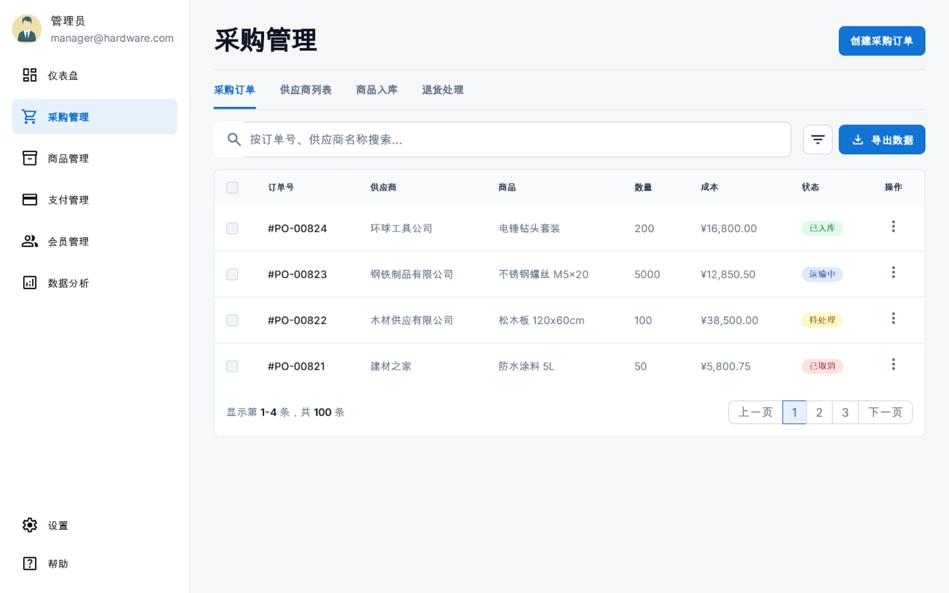Select the checkbox for order #PO-00822

pos(232,320)
